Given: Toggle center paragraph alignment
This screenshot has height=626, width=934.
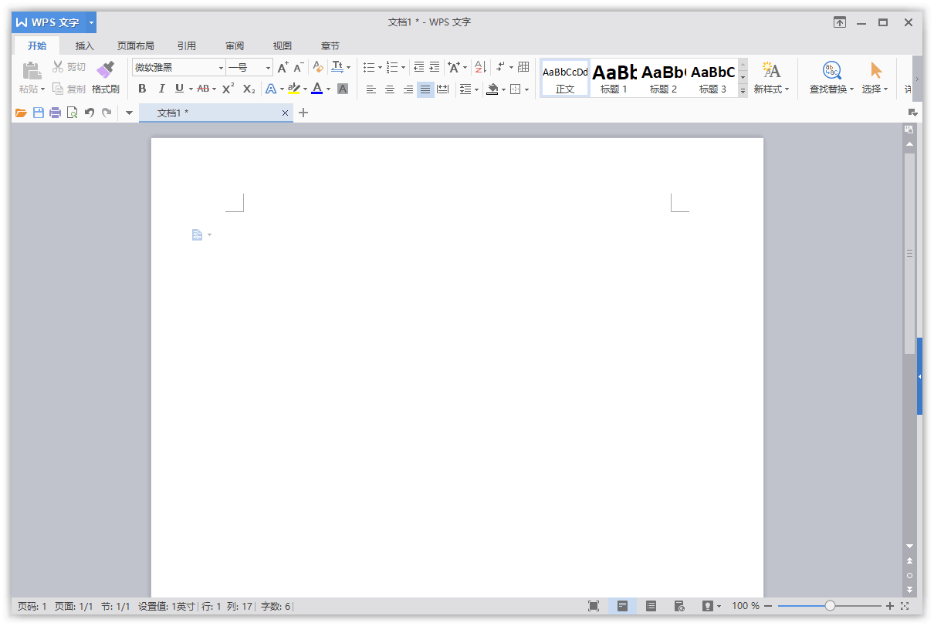Looking at the screenshot, I should (389, 89).
